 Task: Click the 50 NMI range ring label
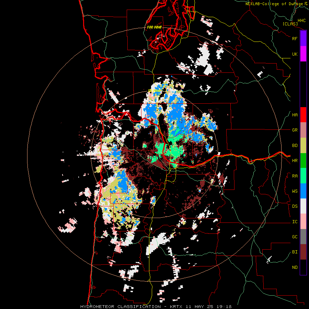point(154,91)
